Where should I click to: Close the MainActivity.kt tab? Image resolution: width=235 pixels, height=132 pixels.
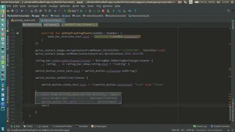[64, 20]
